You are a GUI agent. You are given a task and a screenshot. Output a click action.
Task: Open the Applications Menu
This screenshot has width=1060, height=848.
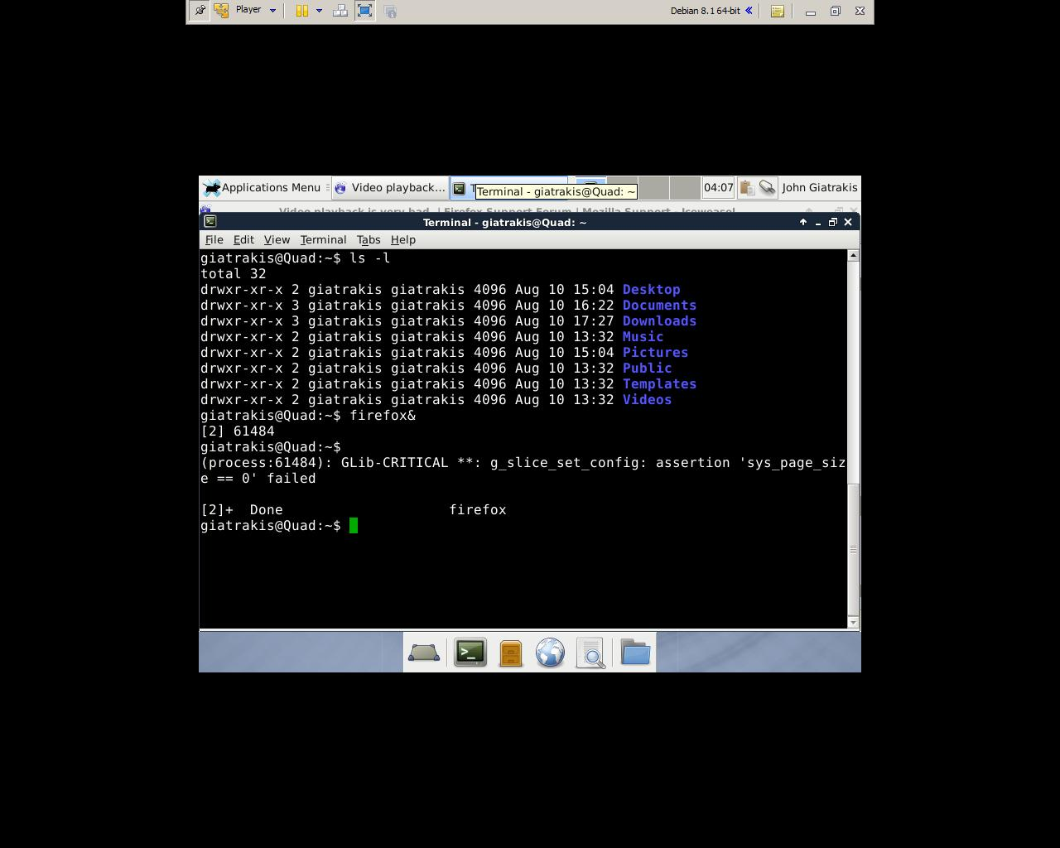point(263,188)
